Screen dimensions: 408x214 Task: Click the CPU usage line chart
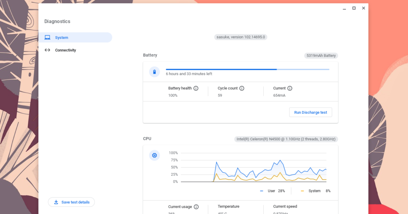[253, 167]
